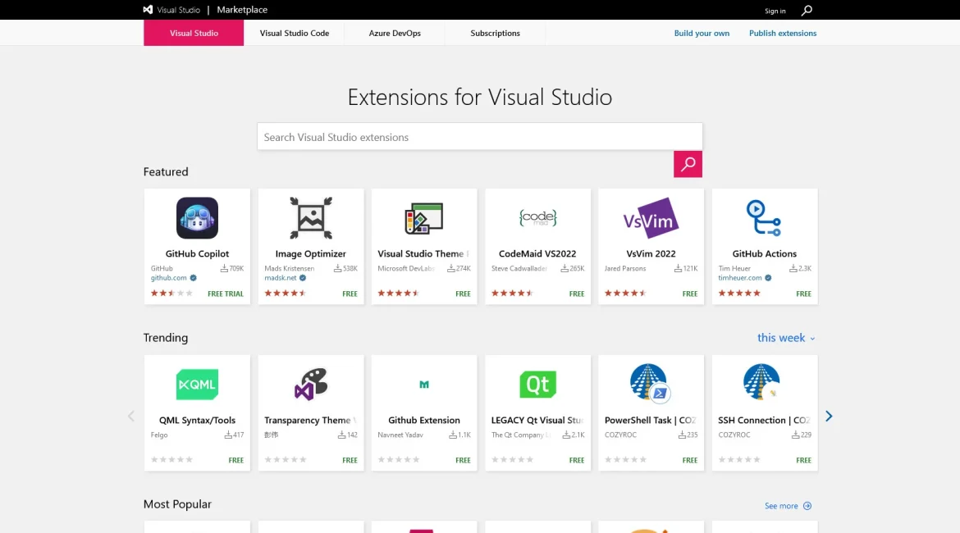Click the VsVim 2022 download count icon
The width and height of the screenshot is (960, 533).
coord(678,269)
